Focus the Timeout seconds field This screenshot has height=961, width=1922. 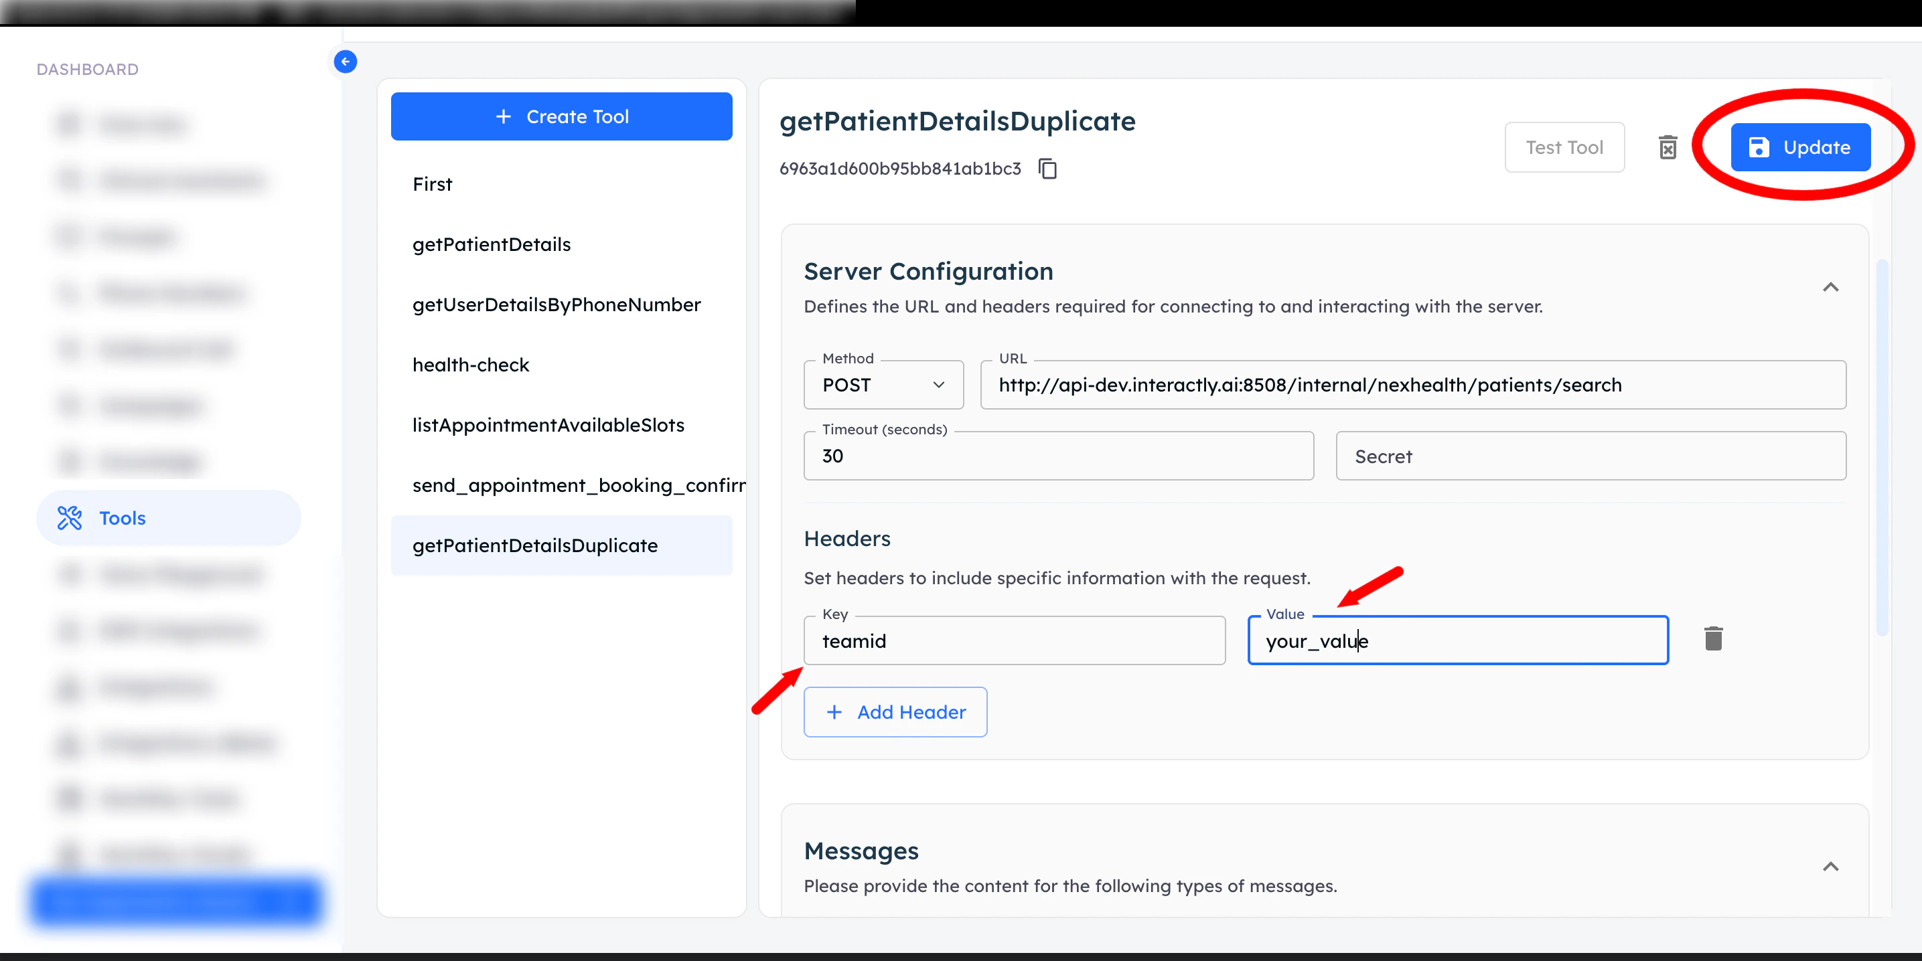(x=1057, y=456)
